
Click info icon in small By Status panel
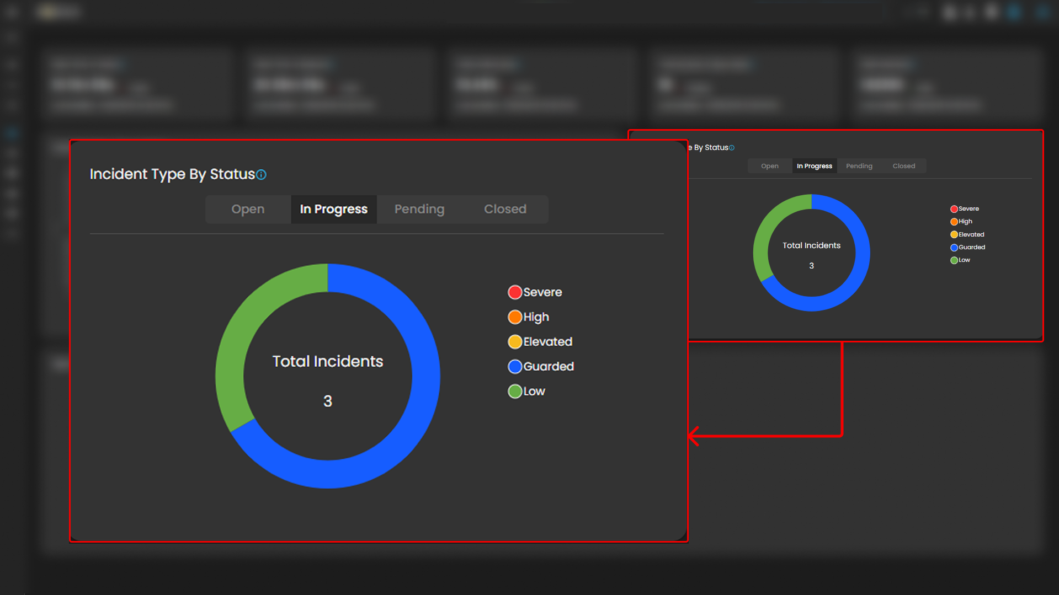point(732,148)
